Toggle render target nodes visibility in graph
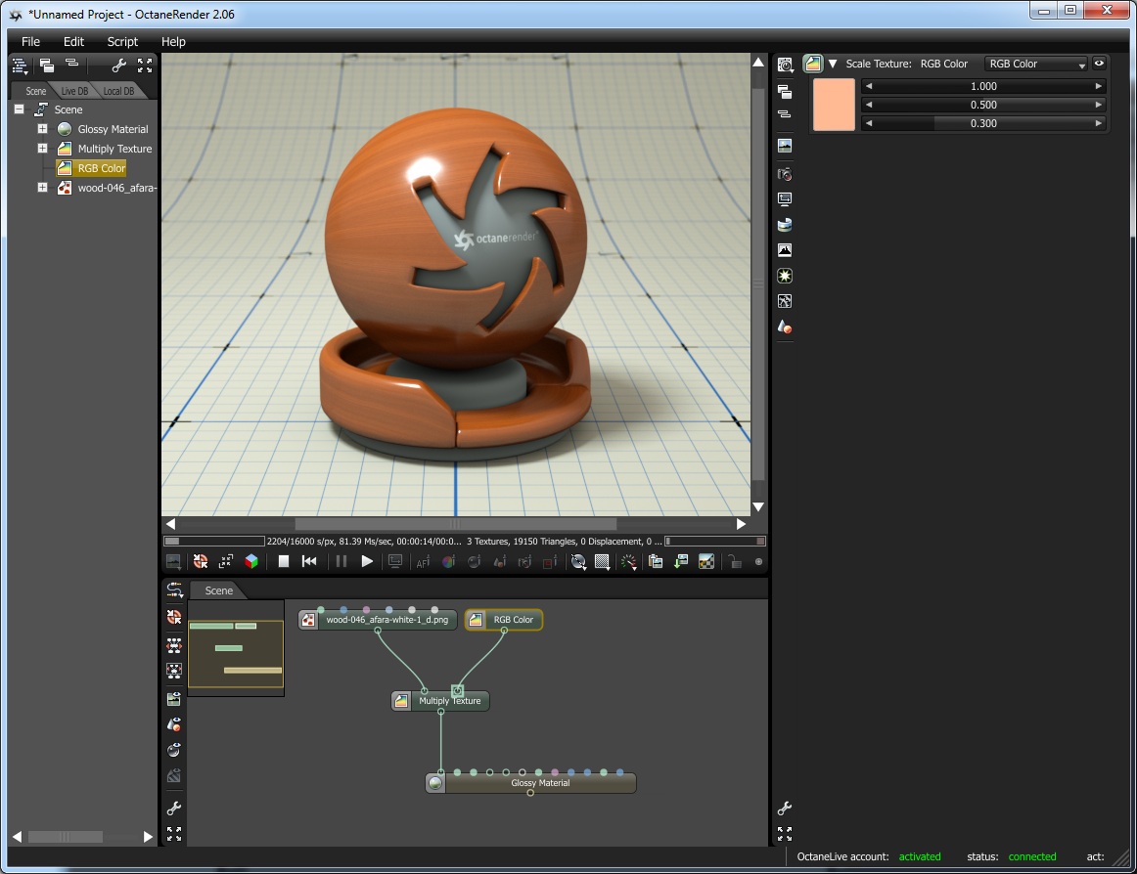The image size is (1137, 874). [x=174, y=699]
